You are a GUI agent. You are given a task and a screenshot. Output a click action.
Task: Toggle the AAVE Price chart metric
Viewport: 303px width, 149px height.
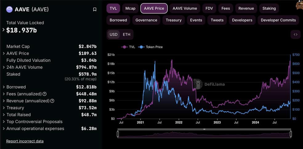[154, 8]
